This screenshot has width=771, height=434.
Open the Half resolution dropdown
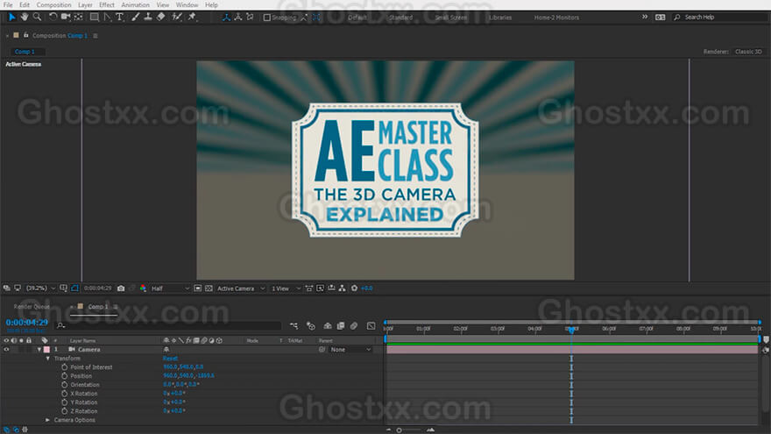pos(170,288)
